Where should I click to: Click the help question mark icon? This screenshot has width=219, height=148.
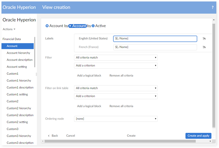[212, 7]
